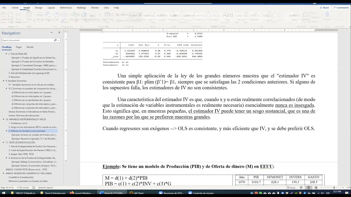Open the References ribbon tab

(66, 8)
